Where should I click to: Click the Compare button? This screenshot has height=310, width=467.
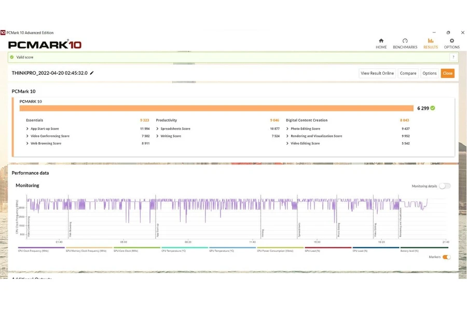click(x=408, y=73)
